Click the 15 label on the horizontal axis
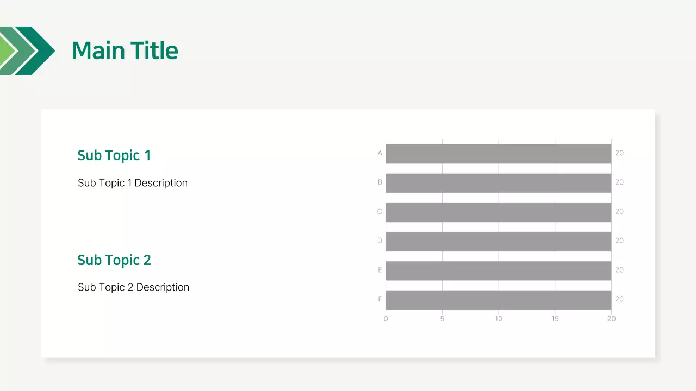Image resolution: width=696 pixels, height=391 pixels. (x=555, y=319)
